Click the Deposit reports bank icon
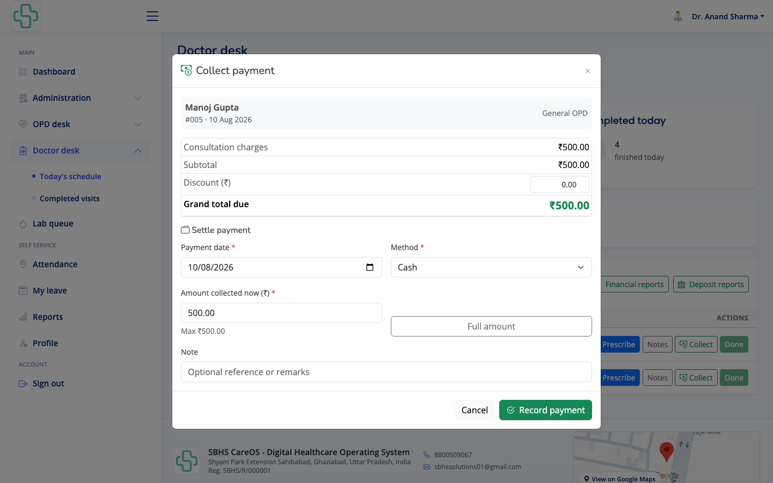Screen dimensions: 773x483 coord(682,284)
